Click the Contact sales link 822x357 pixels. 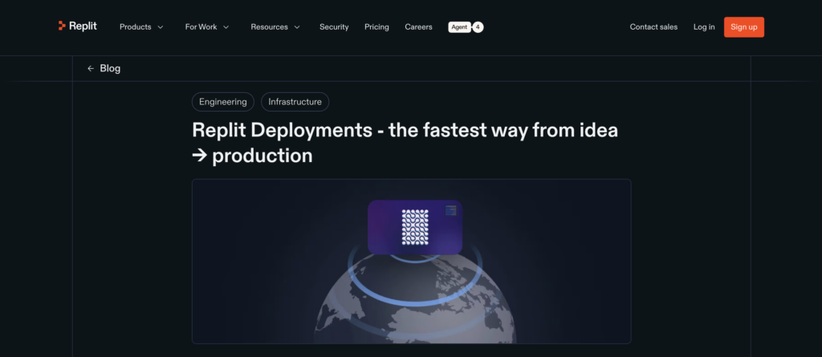point(653,27)
